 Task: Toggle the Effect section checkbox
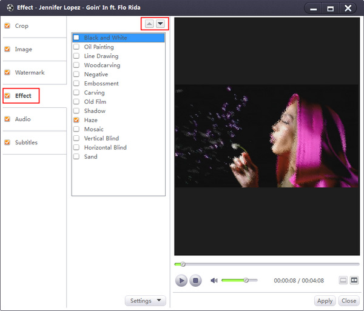7,96
